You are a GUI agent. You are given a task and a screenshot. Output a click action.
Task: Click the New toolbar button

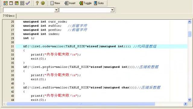[55, 3]
